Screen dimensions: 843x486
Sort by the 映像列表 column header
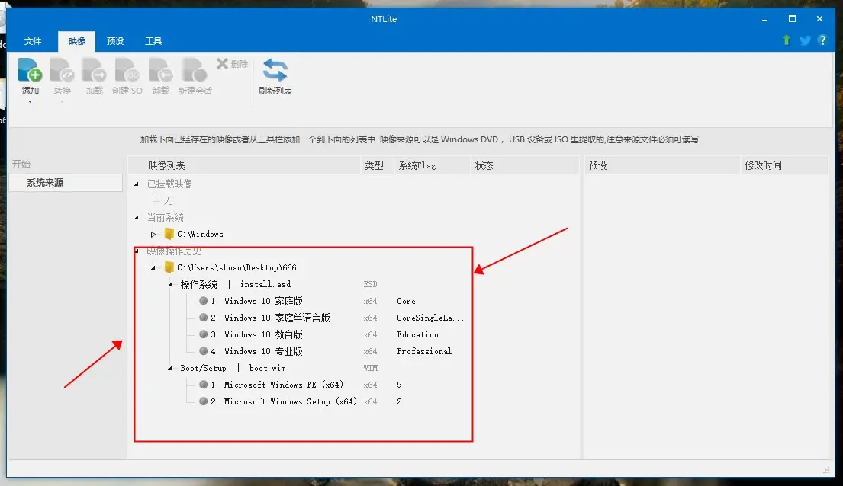coord(244,165)
